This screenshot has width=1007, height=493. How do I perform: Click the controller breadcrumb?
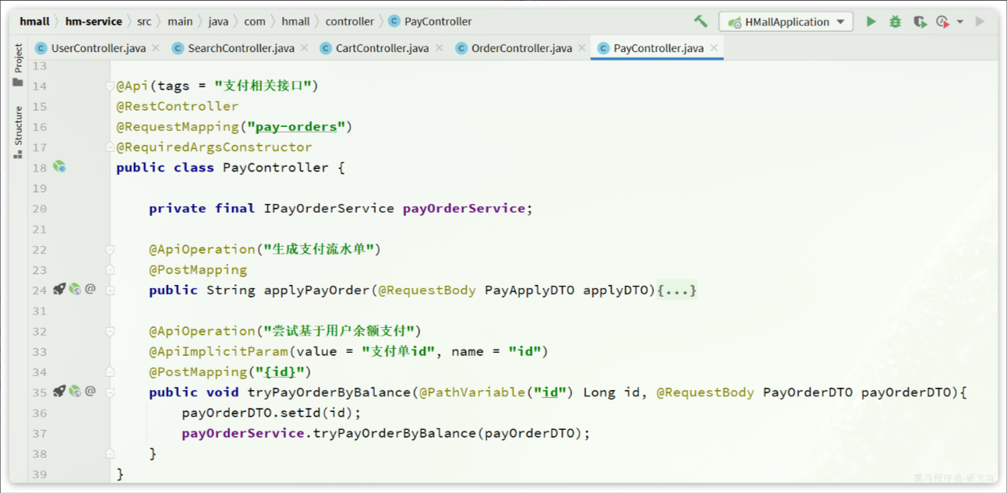pyautogui.click(x=350, y=22)
